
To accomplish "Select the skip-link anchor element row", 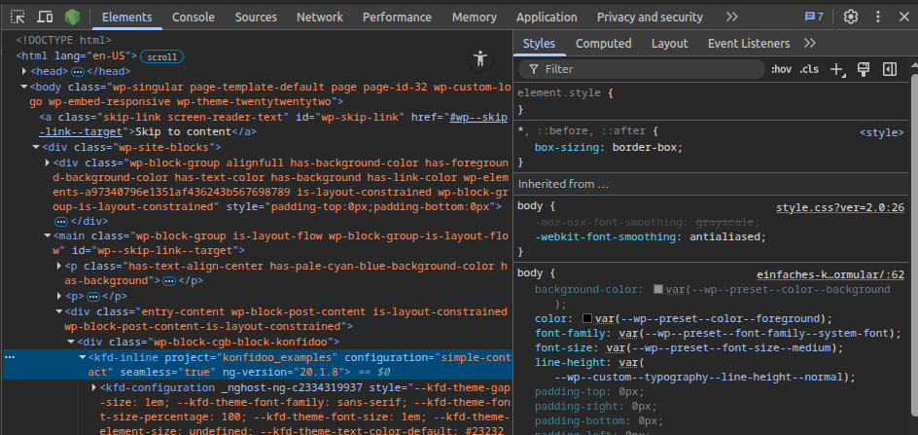I will coord(273,125).
